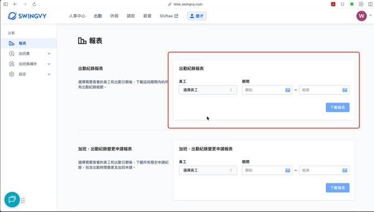Open start date calendar in 出勤紀錄報表
Image resolution: width=374 pixels, height=212 pixels.
coord(287,90)
